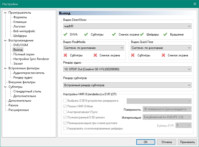Open Рендер аудио under Встроенные фильтры
The width and height of the screenshot is (199, 147).
pyautogui.click(x=23, y=77)
